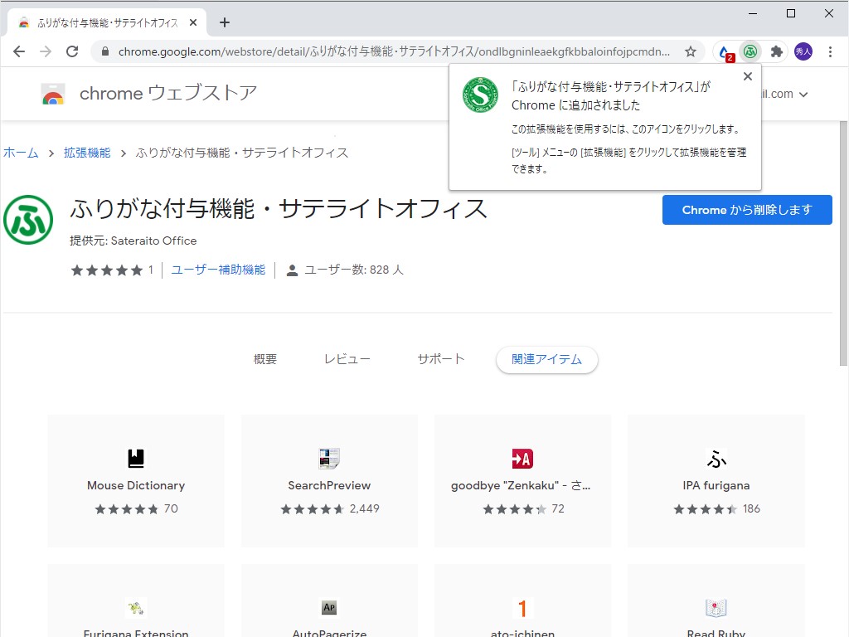Reload the current page
849x637 pixels.
72,51
